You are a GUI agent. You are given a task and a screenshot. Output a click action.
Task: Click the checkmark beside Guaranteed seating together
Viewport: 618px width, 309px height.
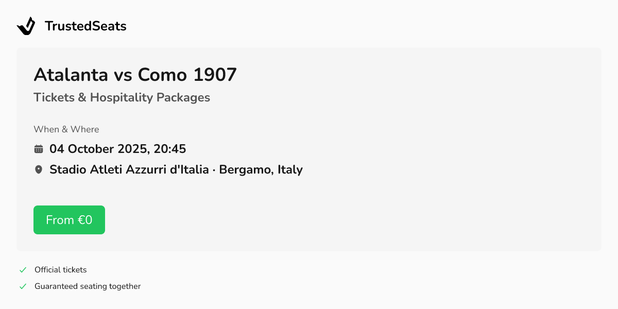click(x=23, y=286)
